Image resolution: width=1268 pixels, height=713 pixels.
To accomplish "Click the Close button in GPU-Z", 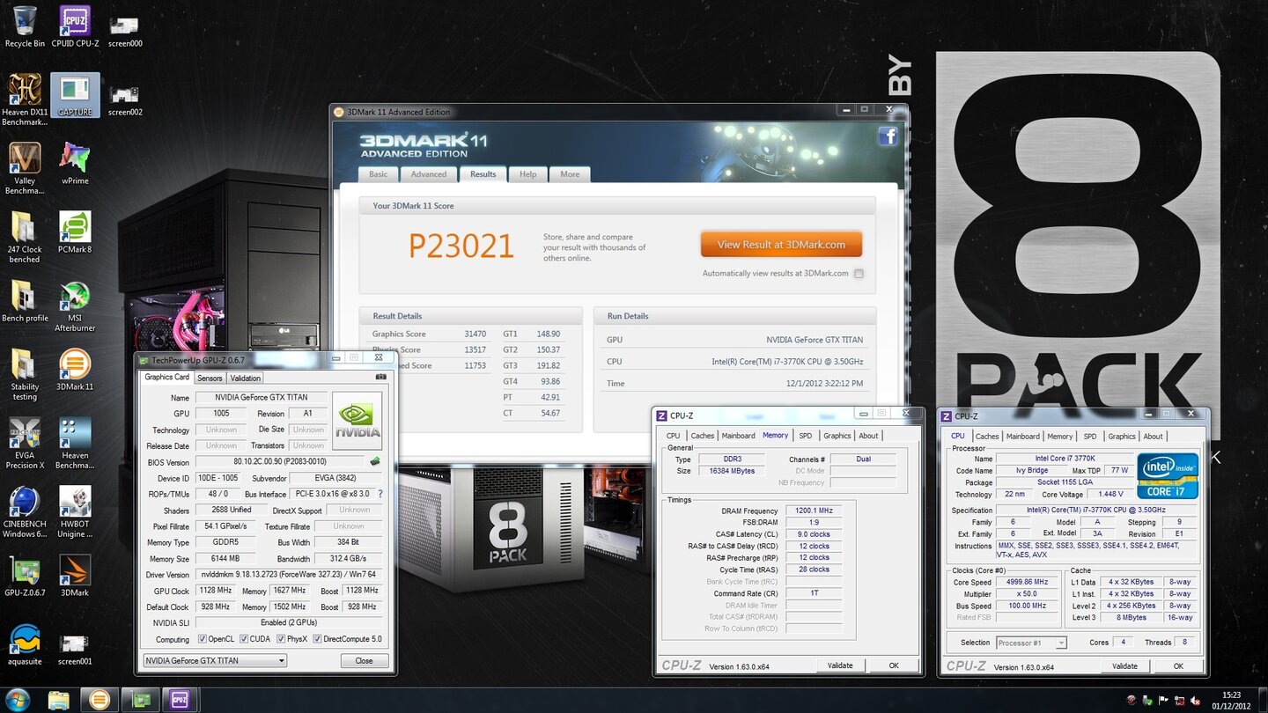I will tap(364, 660).
